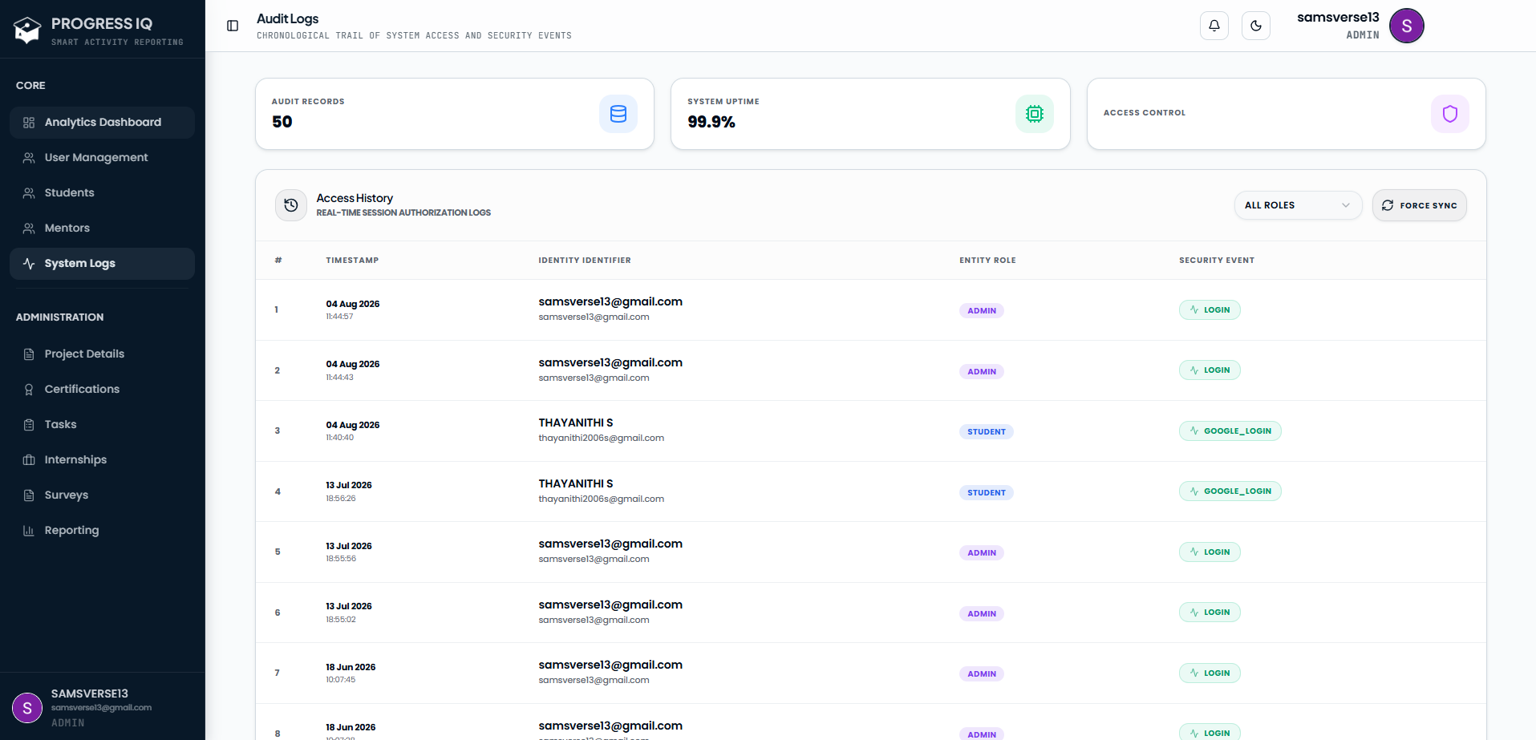The image size is (1536, 740).
Task: Click the Audit Records 50 value
Action: [282, 122]
